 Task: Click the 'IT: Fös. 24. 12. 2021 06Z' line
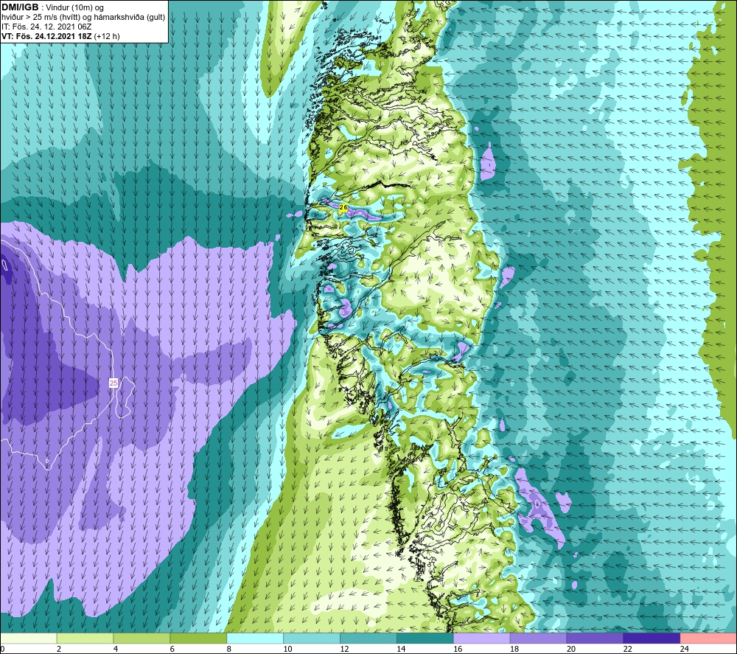click(46, 27)
